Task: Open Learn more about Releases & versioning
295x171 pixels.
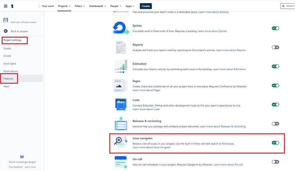Action: (223, 127)
